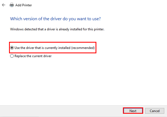
Task: Click the word 'Windows' in the description
Action: [17, 29]
